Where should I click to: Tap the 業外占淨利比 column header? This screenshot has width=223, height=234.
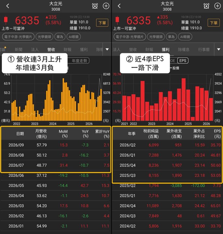(x=199, y=134)
